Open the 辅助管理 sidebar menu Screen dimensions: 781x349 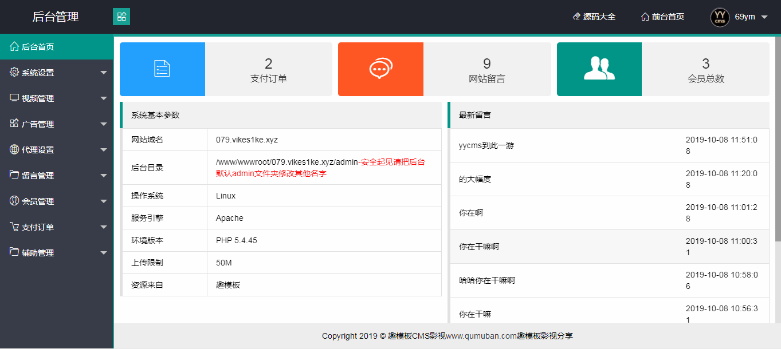coord(38,253)
